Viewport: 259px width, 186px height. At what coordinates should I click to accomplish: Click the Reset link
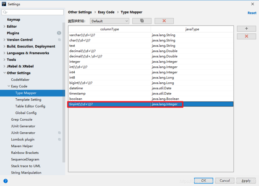tap(252, 13)
